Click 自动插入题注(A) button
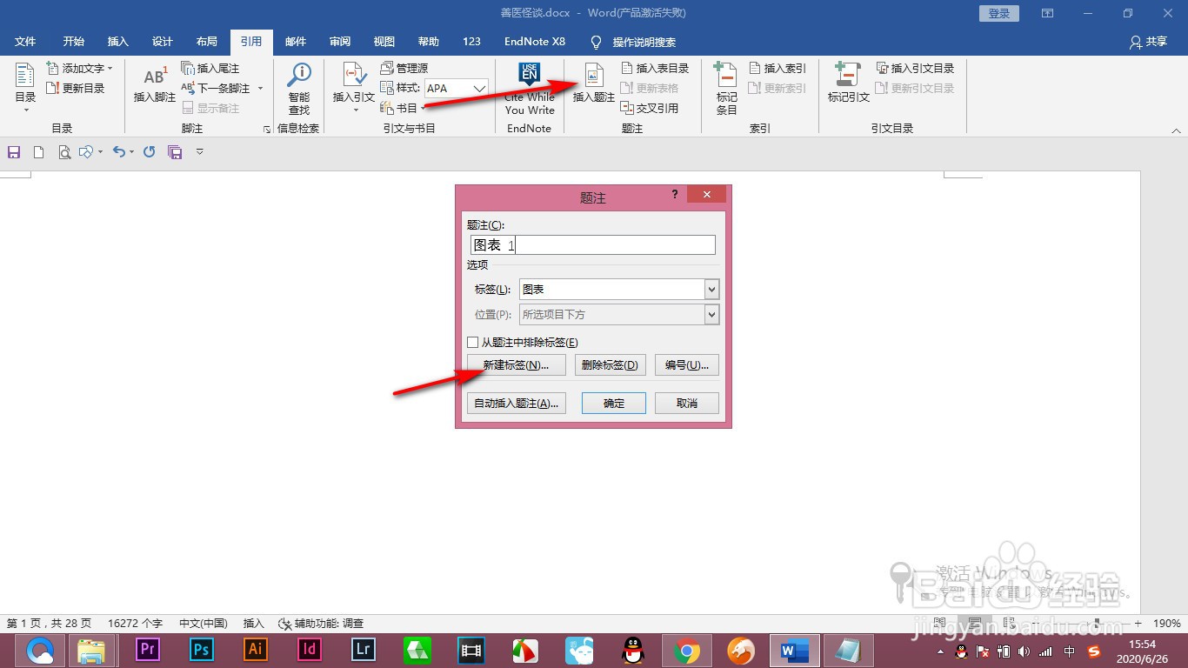Viewport: 1188px width, 668px height. click(516, 404)
